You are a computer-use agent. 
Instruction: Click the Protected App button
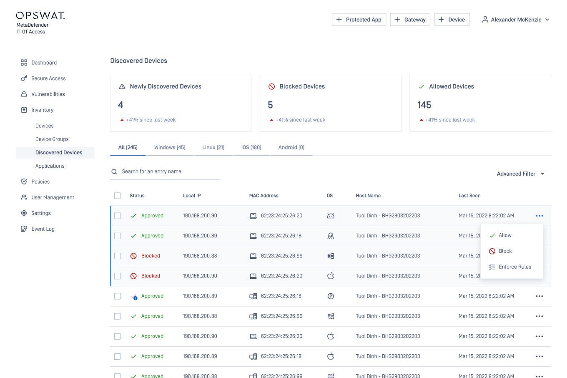[359, 19]
